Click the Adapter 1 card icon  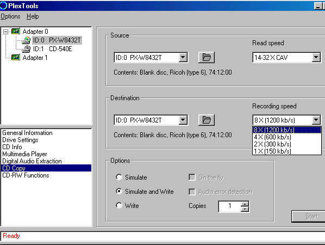click(x=16, y=57)
